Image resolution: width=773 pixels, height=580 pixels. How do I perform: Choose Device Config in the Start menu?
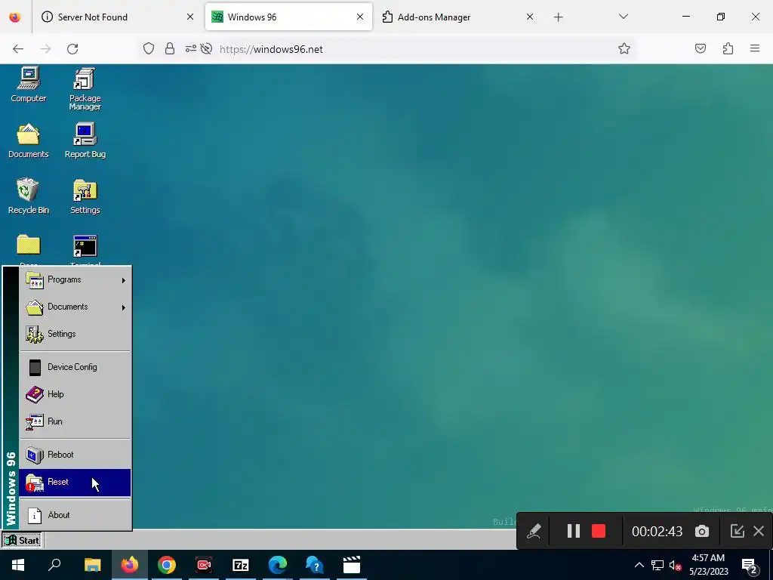[x=75, y=367]
